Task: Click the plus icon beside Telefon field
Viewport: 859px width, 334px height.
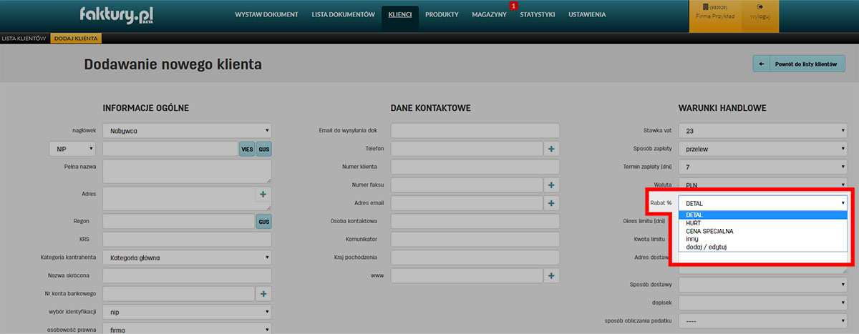Action: tap(551, 148)
